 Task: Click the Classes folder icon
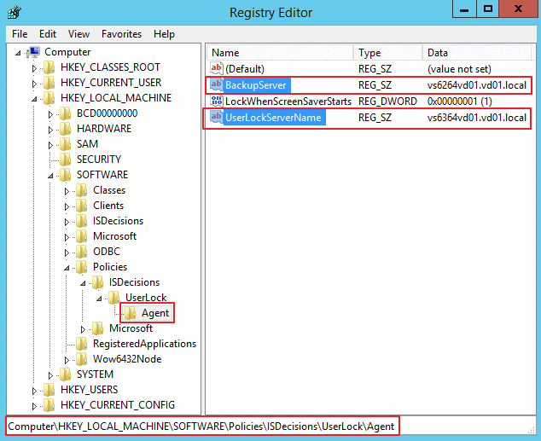tap(81, 190)
